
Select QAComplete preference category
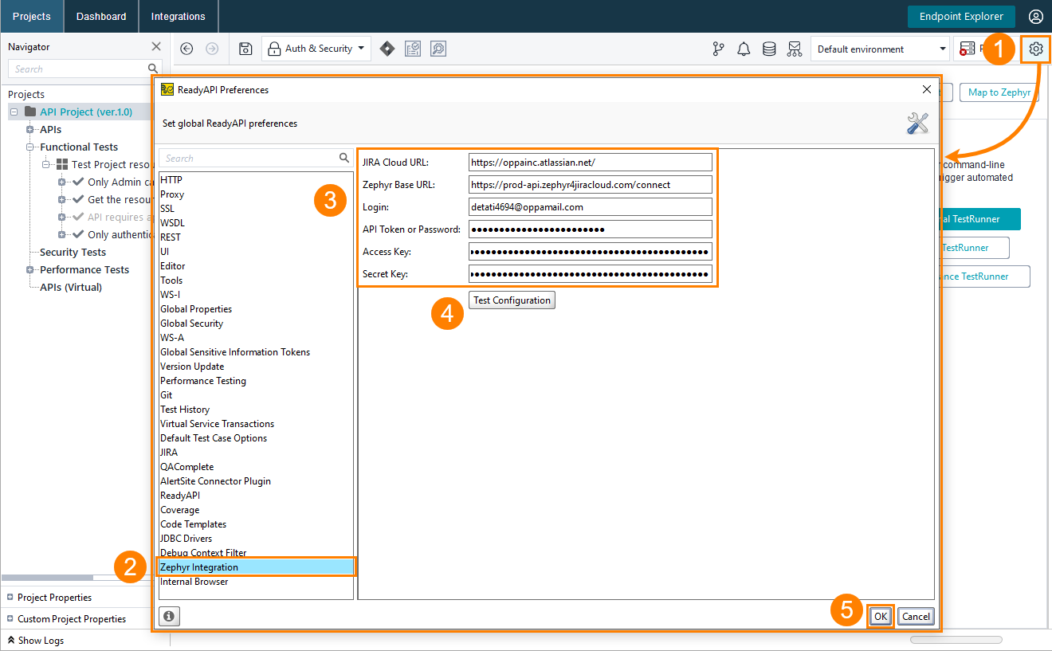coord(256,467)
